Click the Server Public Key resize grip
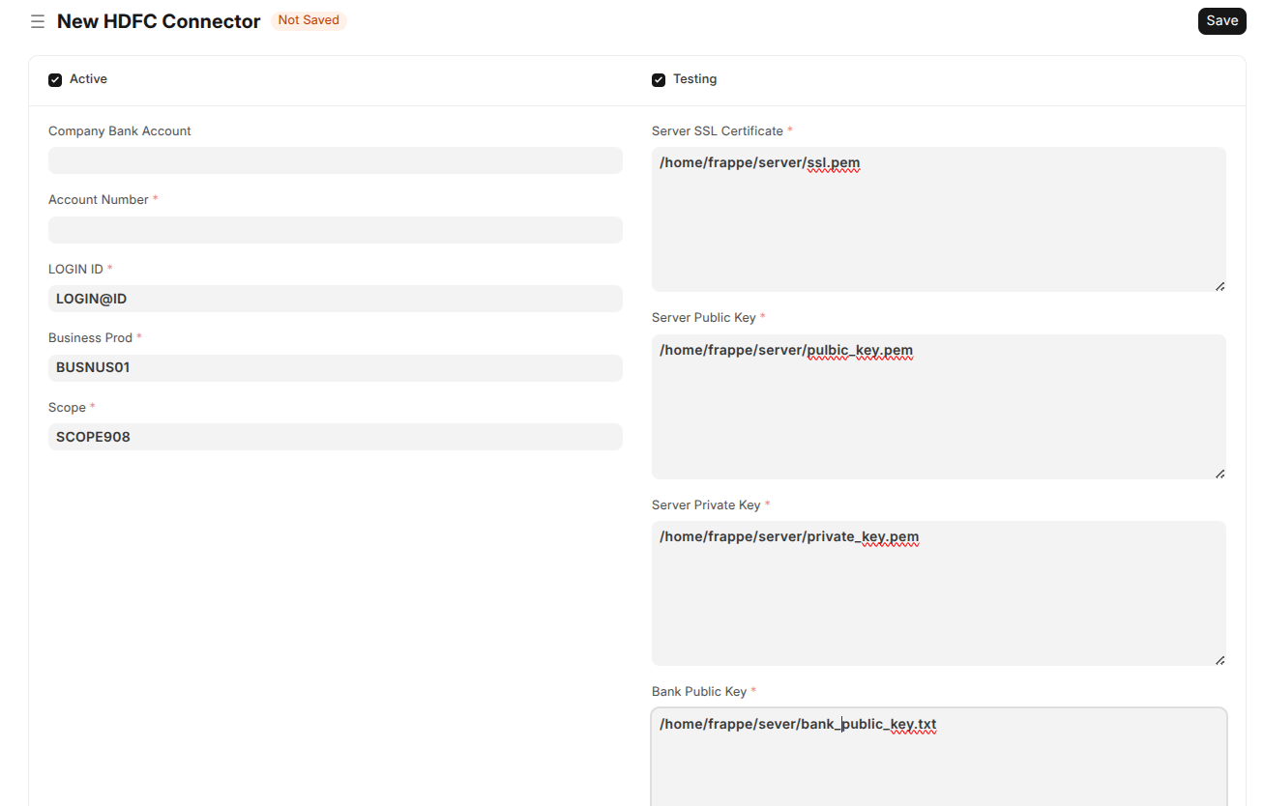The image size is (1264, 806). pos(1220,474)
